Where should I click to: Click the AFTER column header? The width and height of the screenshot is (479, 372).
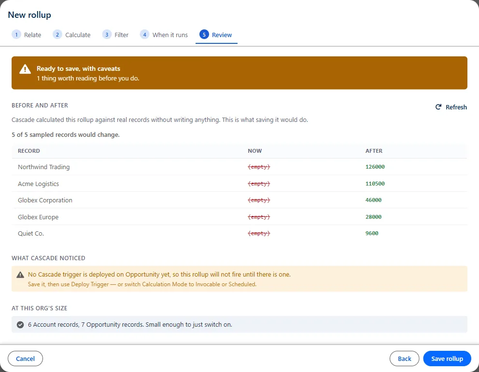click(x=374, y=151)
